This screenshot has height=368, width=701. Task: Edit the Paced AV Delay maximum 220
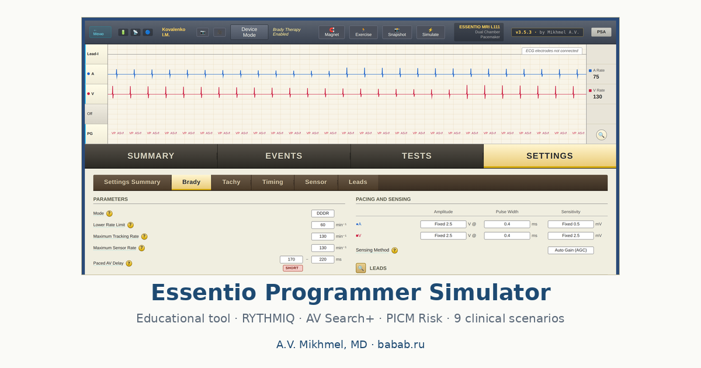[x=322, y=259]
